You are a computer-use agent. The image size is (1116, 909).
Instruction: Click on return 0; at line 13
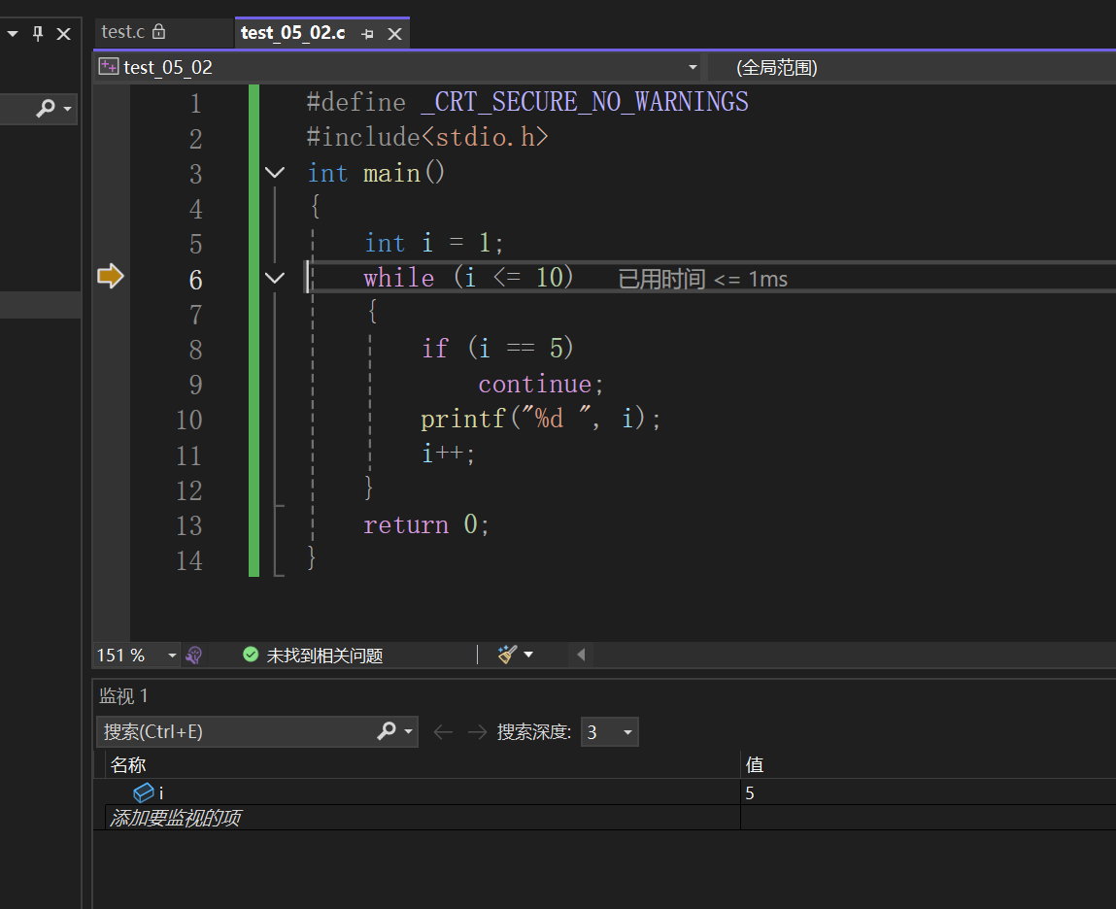point(426,524)
